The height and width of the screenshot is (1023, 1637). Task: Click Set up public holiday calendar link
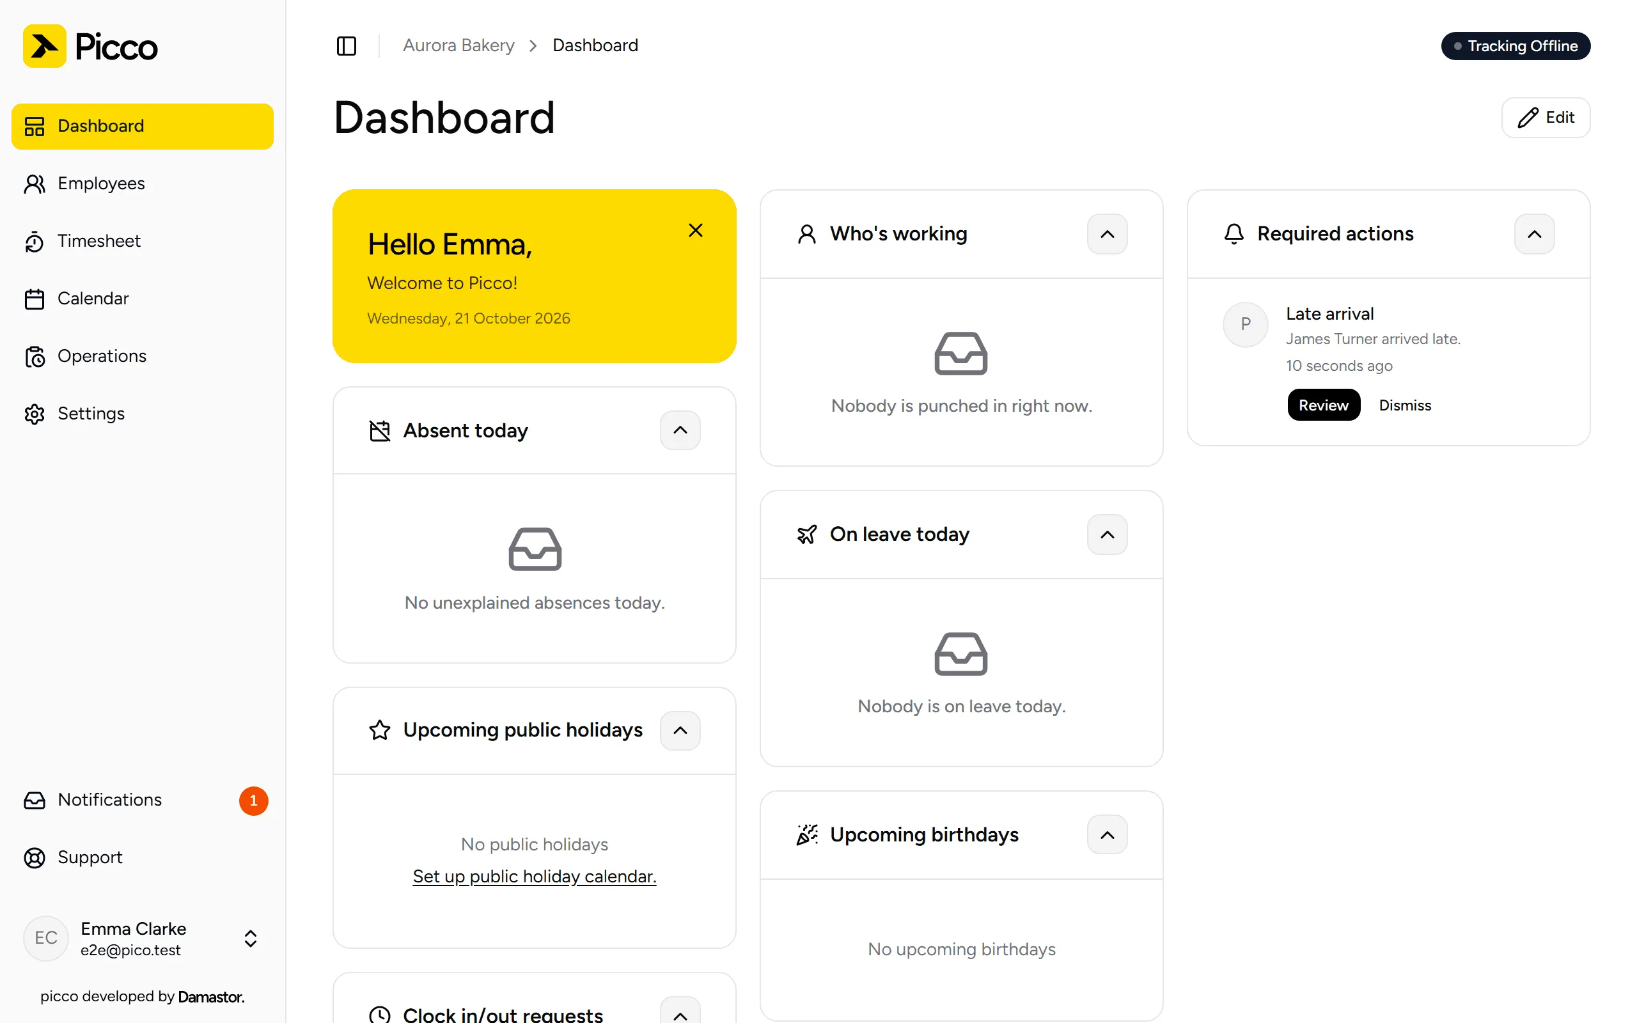coord(535,876)
